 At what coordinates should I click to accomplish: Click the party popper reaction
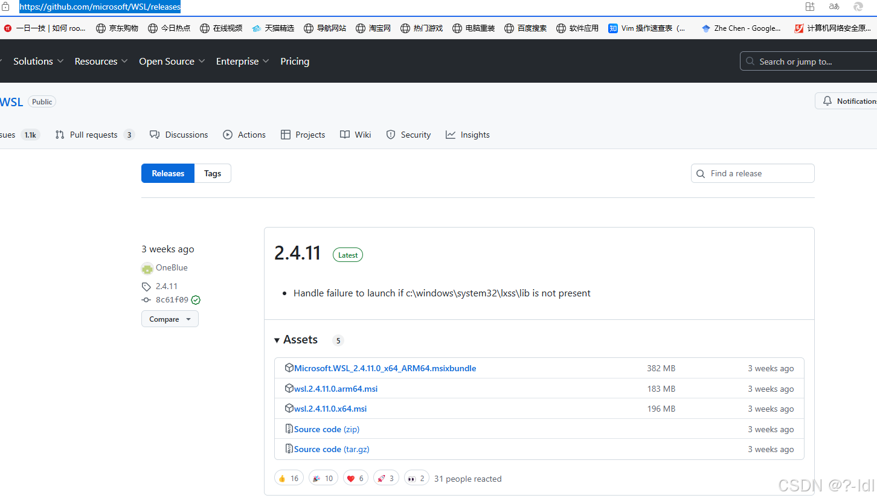(323, 478)
